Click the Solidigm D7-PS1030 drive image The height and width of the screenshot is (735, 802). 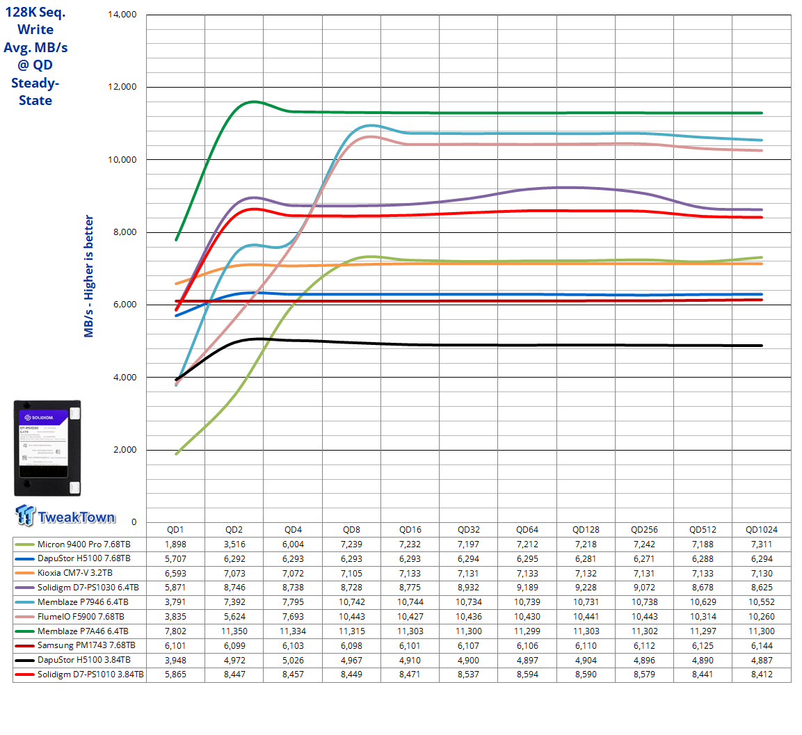(47, 447)
